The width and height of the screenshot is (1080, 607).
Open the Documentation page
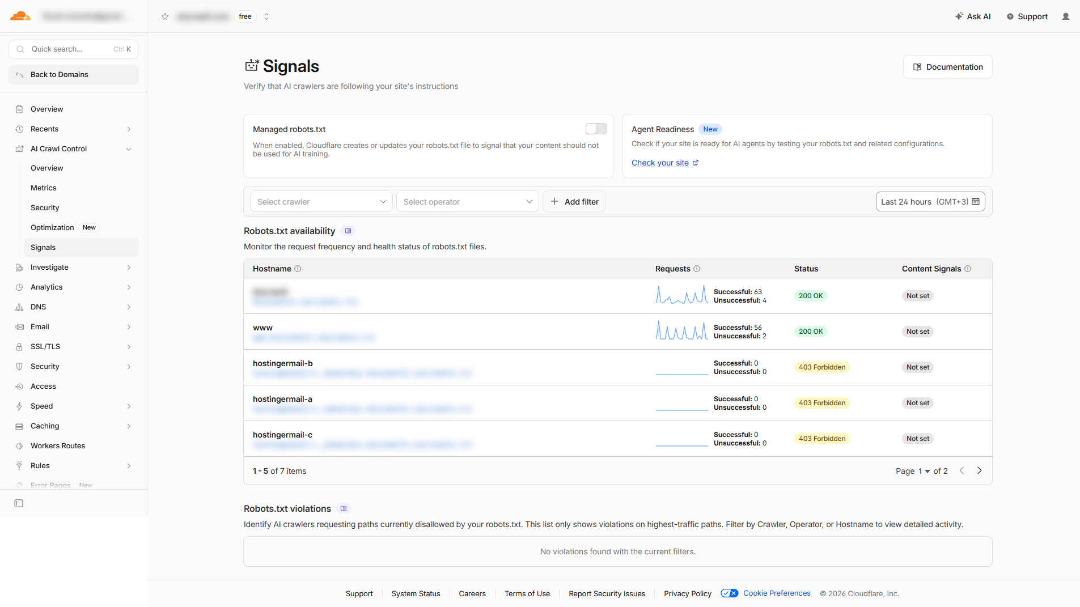[x=947, y=67]
